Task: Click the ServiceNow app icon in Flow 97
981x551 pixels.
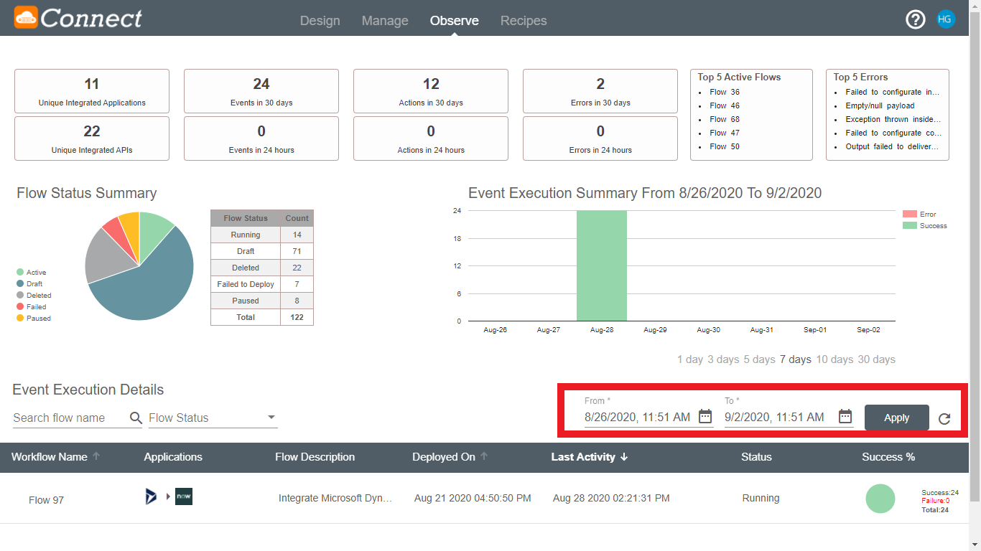Action: (184, 496)
